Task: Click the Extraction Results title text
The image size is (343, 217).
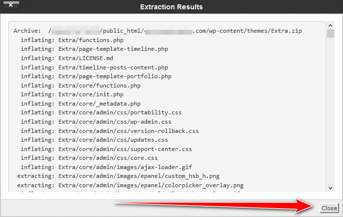Action: tap(171, 7)
